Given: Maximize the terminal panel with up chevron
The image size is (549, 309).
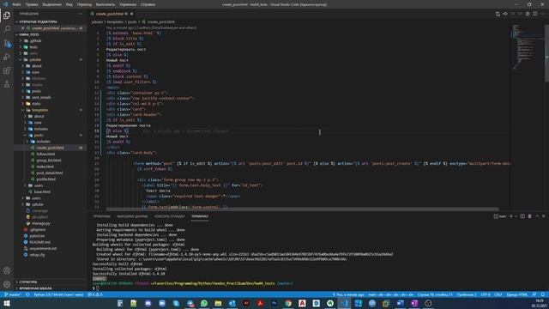Looking at the screenshot, I should tap(537, 216).
